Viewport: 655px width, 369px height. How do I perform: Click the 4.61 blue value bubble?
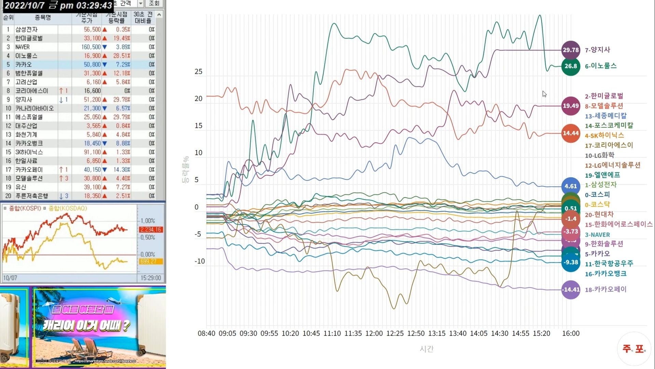point(571,186)
